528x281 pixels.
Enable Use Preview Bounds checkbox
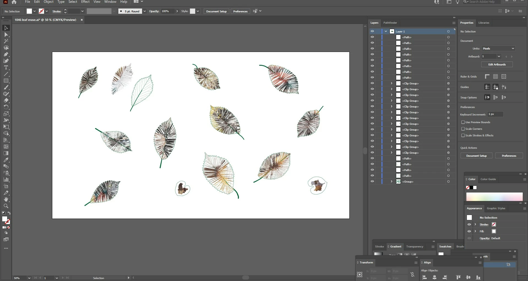click(463, 122)
